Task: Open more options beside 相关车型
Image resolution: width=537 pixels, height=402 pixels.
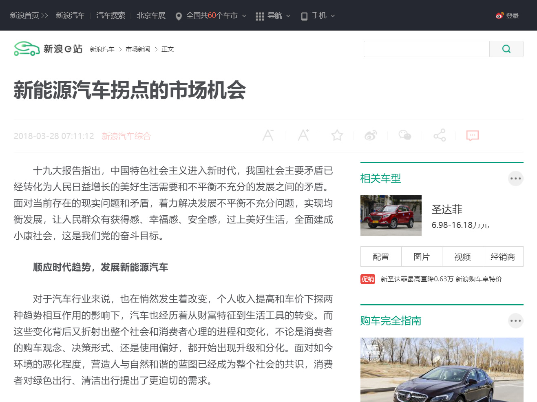Action: point(515,179)
